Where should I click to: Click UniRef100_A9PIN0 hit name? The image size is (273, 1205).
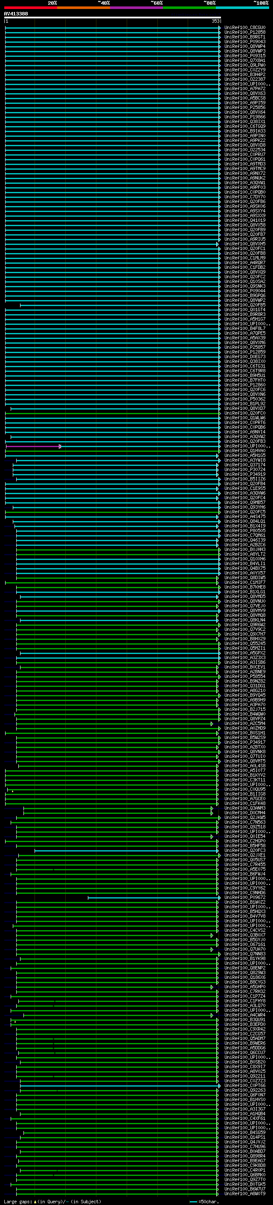(244, 136)
